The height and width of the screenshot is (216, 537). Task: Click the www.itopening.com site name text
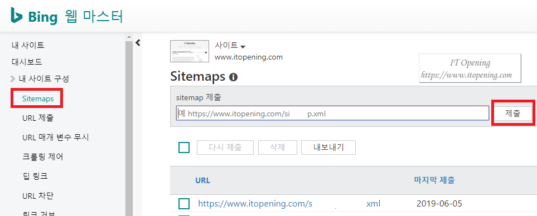tap(249, 57)
